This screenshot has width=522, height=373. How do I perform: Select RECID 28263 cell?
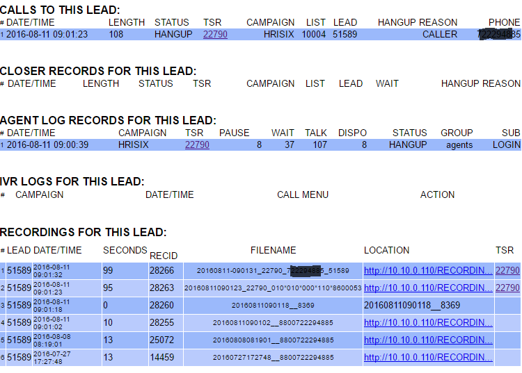pyautogui.click(x=166, y=288)
